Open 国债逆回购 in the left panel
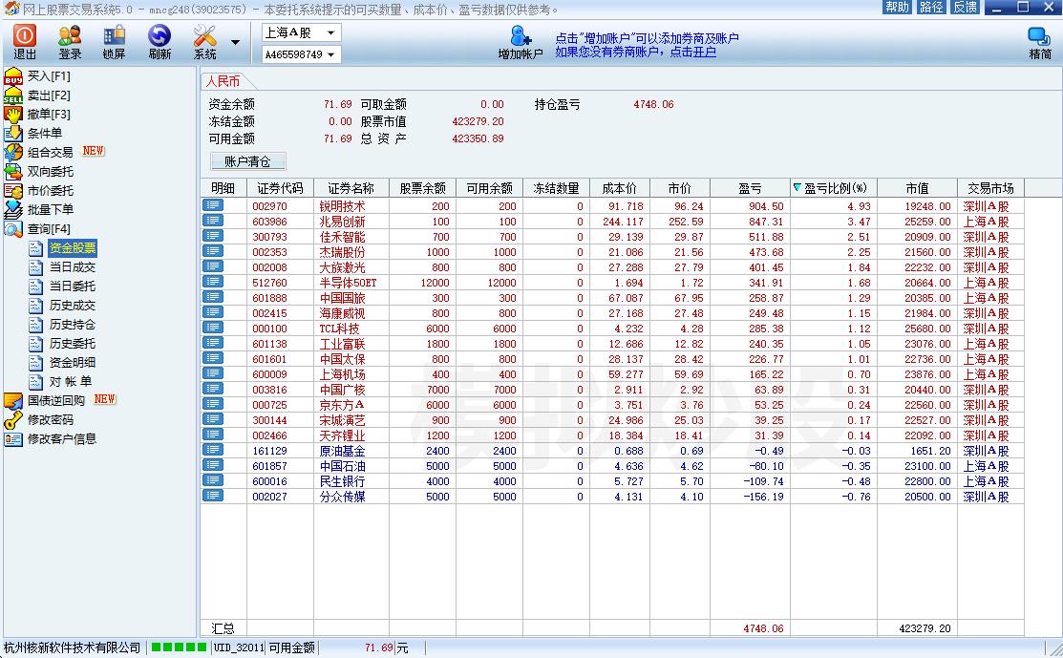The height and width of the screenshot is (658, 1063). [55, 400]
